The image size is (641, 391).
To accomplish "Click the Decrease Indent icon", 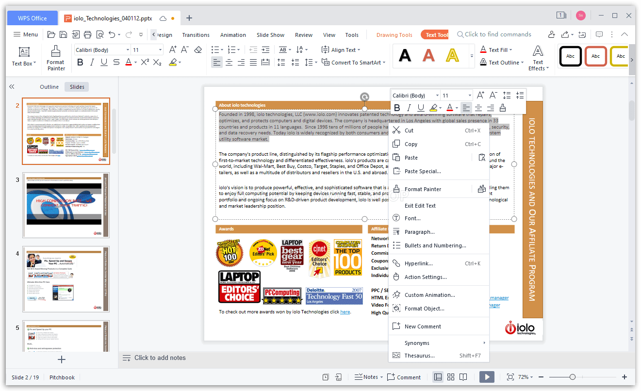I will click(253, 50).
